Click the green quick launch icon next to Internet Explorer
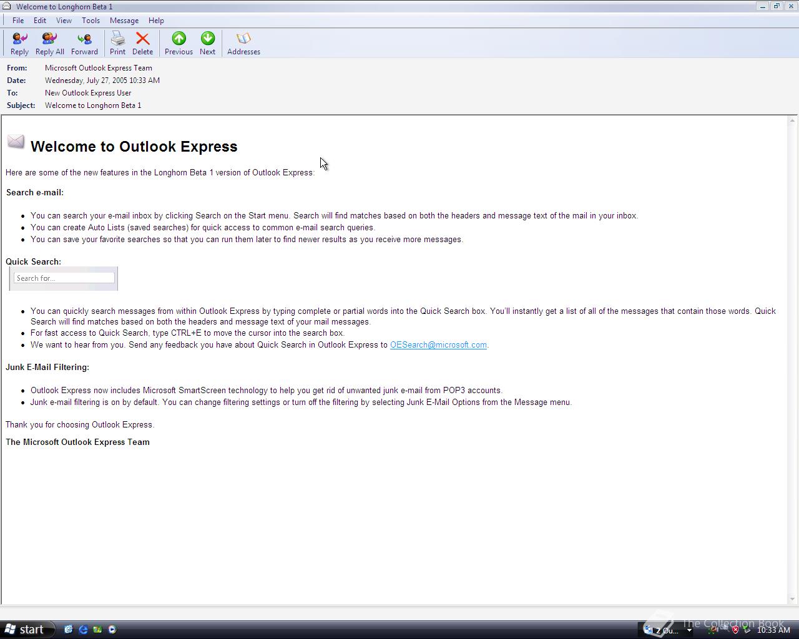Screen dimensions: 799x639 [x=97, y=630]
